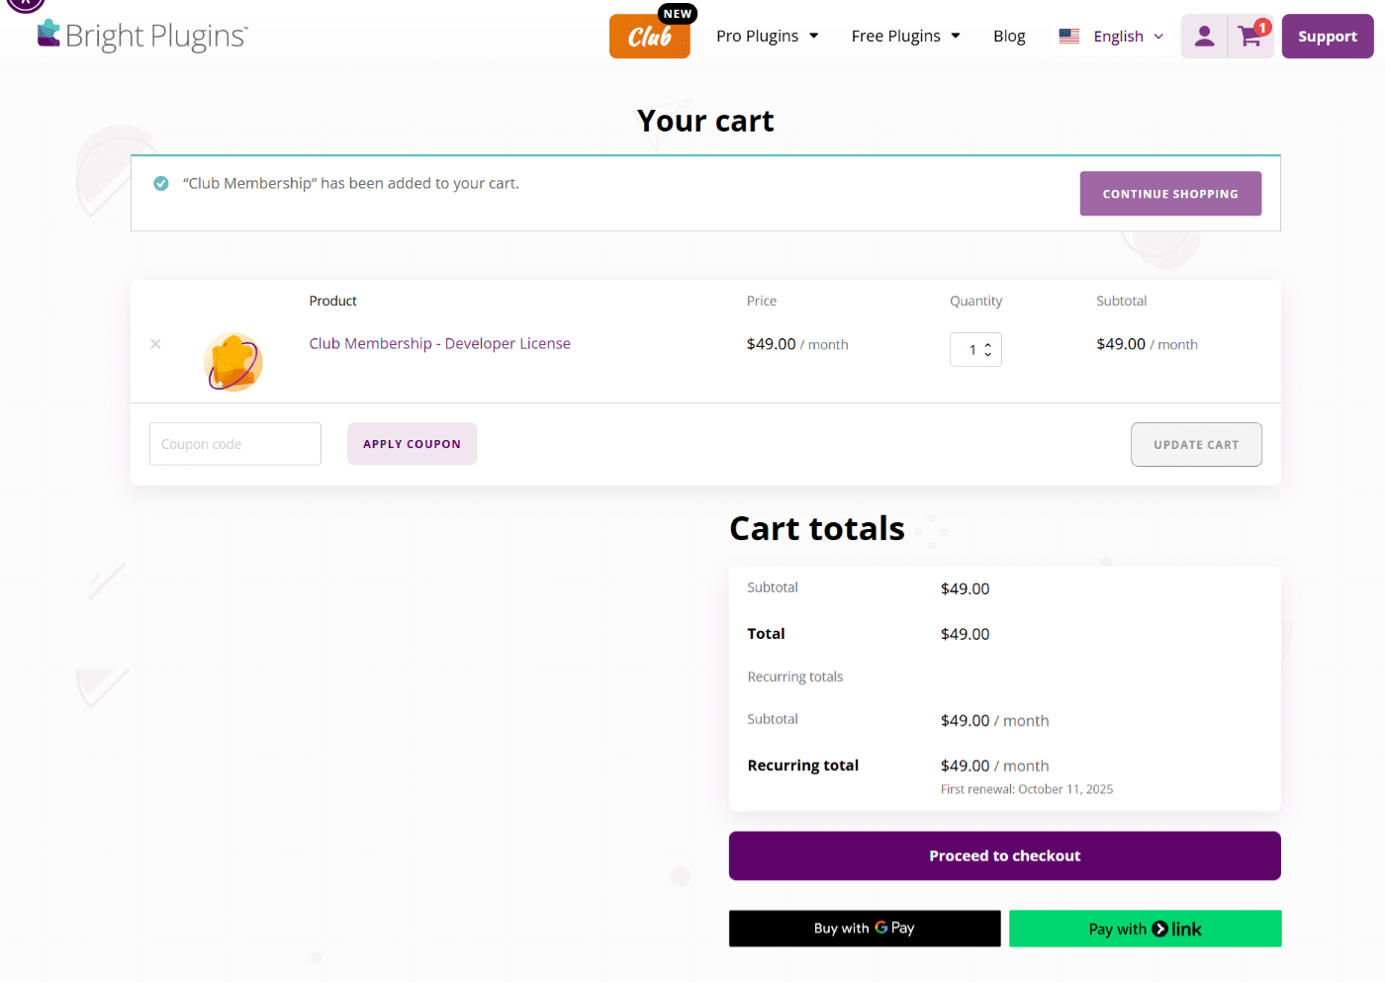Click the accessibility icon in top-left corner
Screen dimensions: 1385x983
click(x=26, y=5)
